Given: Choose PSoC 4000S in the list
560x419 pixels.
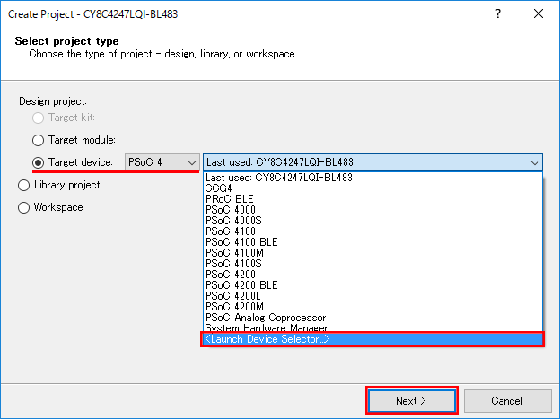Looking at the screenshot, I should pyautogui.click(x=372, y=221).
